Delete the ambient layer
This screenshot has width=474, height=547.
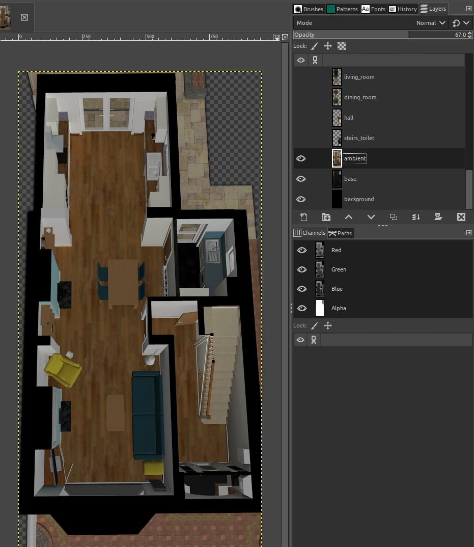click(461, 217)
